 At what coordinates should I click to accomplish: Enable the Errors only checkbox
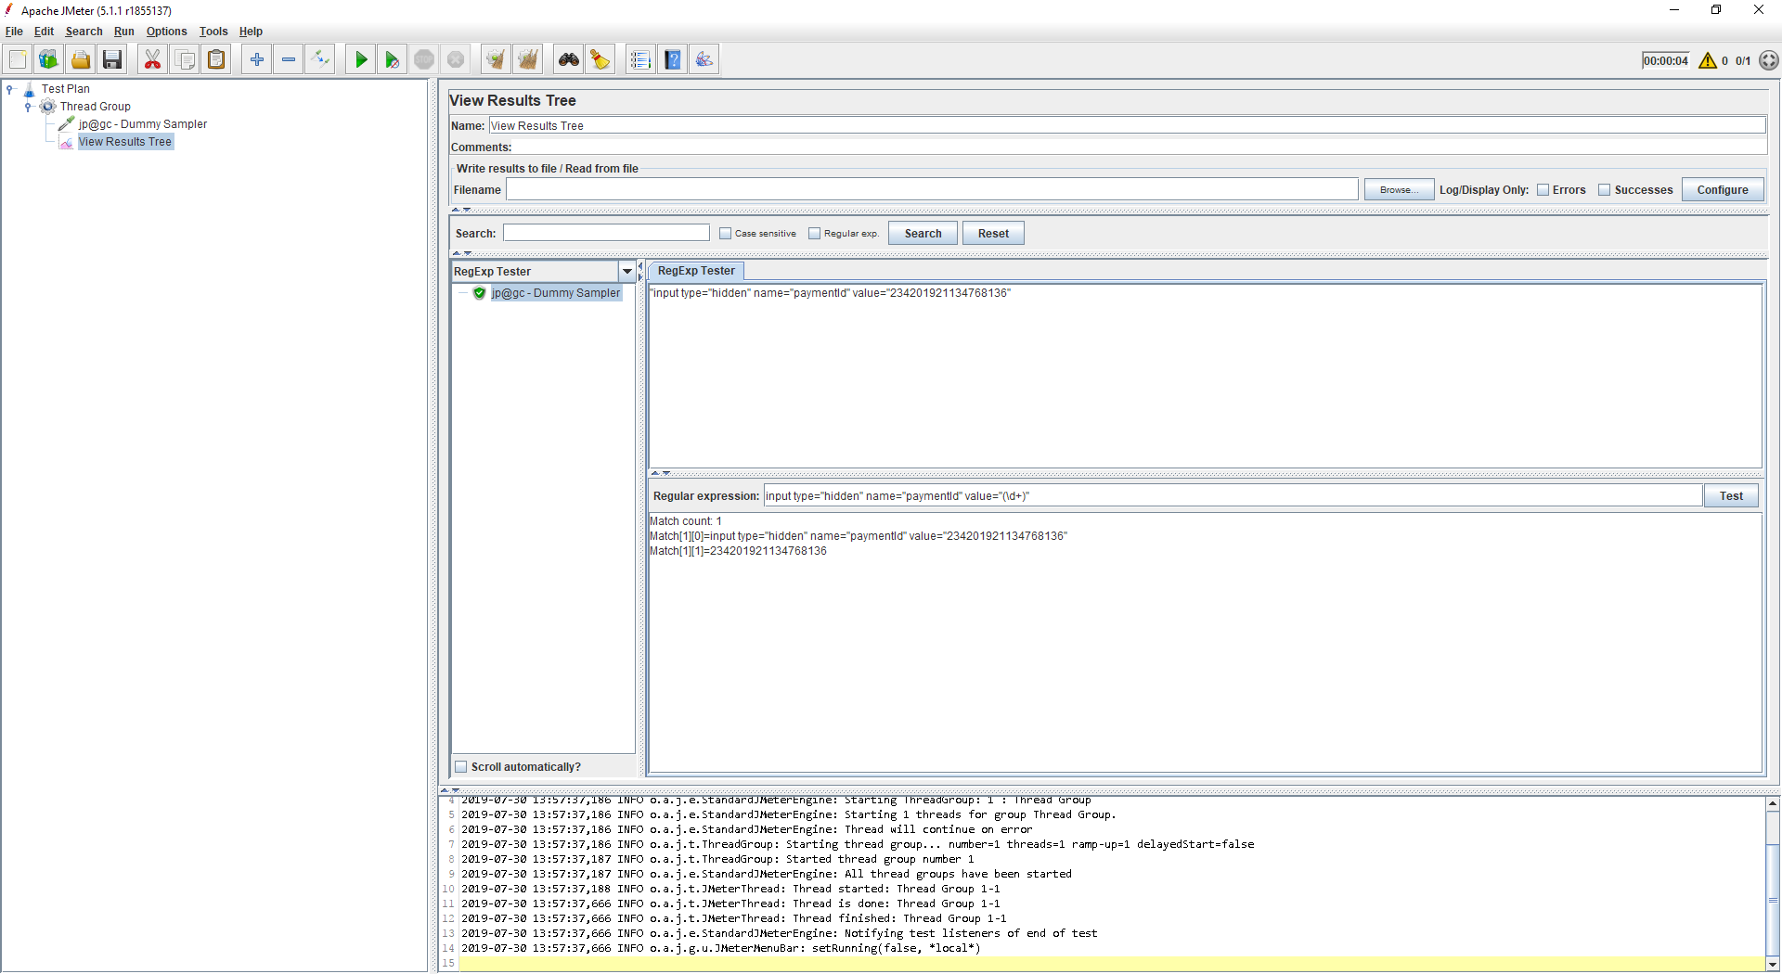coord(1543,190)
